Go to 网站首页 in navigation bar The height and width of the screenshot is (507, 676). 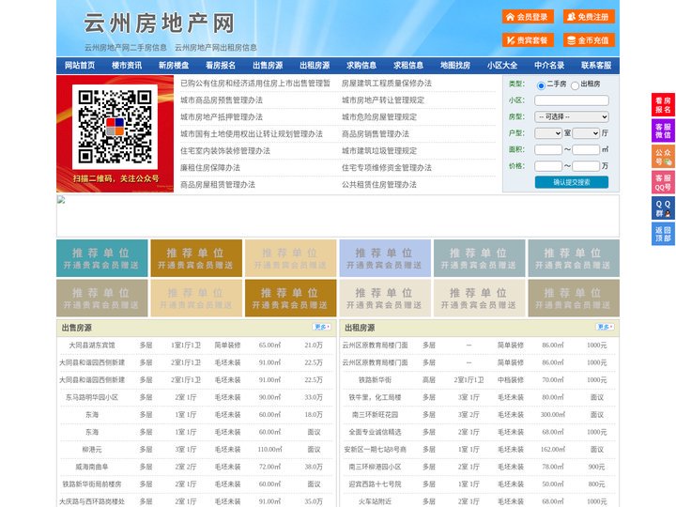coord(80,66)
